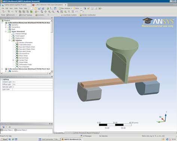Click the Ambient Light value field
The image size is (177, 141).
pos(33,82)
